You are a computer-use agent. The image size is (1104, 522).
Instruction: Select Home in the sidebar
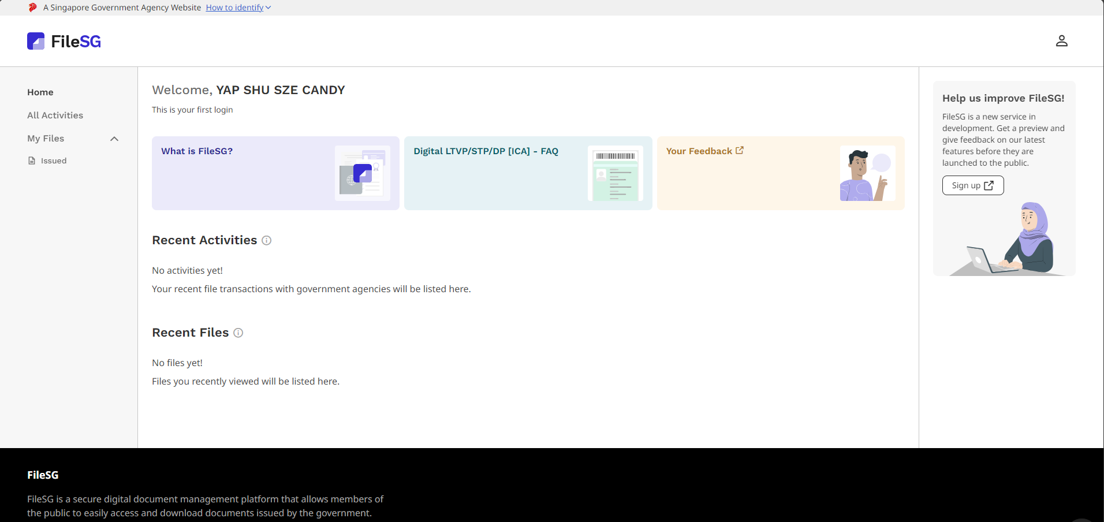(x=40, y=92)
